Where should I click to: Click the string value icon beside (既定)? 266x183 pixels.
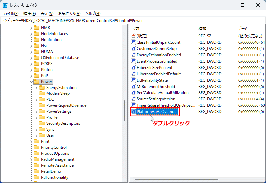[x=133, y=36]
